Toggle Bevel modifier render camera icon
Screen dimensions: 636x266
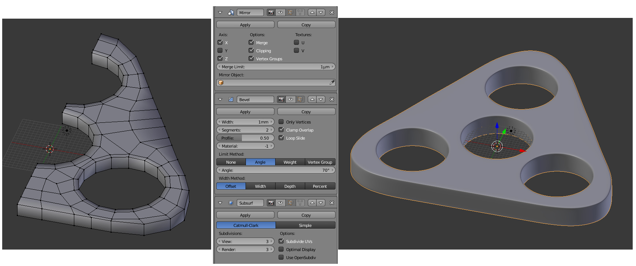coord(281,99)
